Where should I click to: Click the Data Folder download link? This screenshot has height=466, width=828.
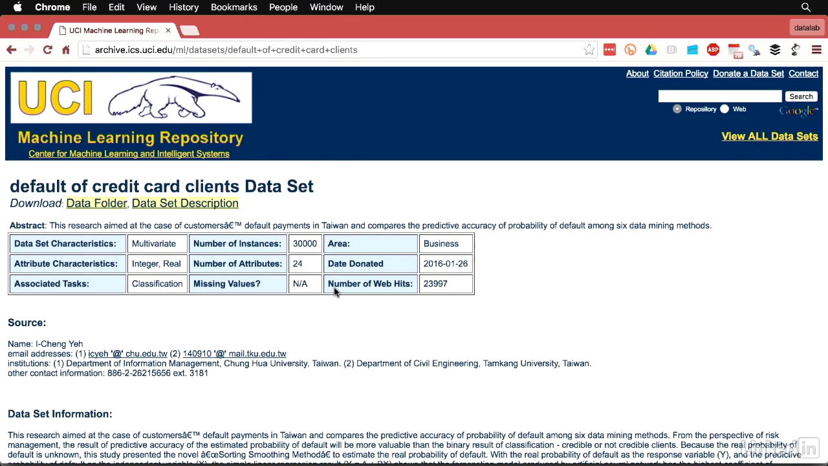[96, 203]
